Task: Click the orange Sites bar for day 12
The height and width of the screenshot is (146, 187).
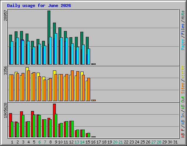Action: click(72, 86)
